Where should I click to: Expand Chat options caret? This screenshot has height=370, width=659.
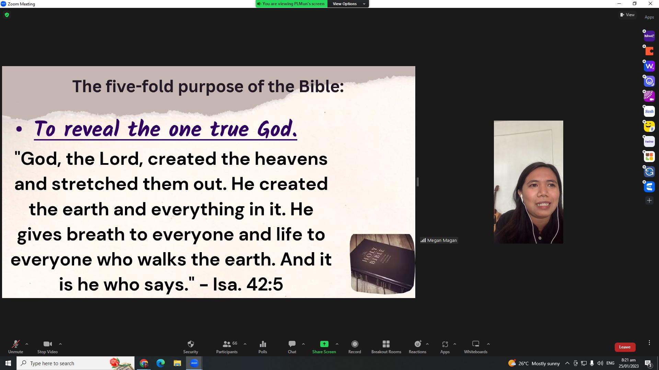point(303,344)
